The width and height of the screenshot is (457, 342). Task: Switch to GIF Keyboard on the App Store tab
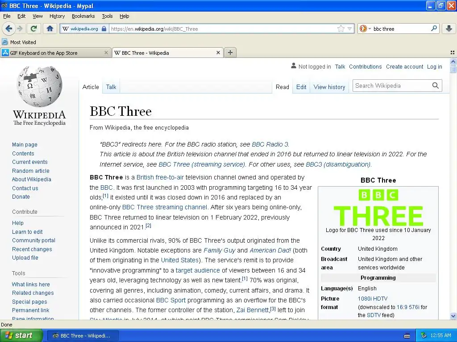[56, 53]
